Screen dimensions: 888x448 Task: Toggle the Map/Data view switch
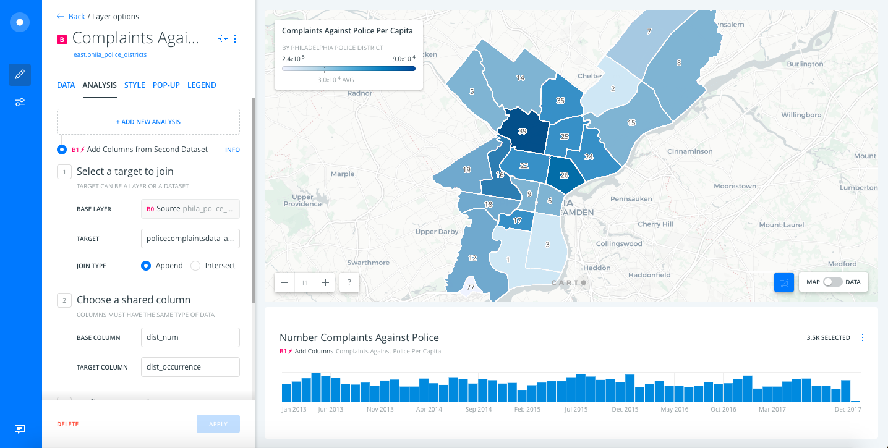pos(832,282)
